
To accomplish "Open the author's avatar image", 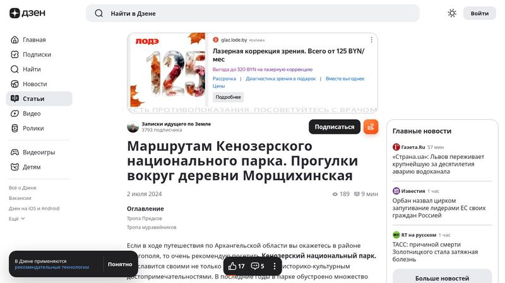I will tap(133, 127).
